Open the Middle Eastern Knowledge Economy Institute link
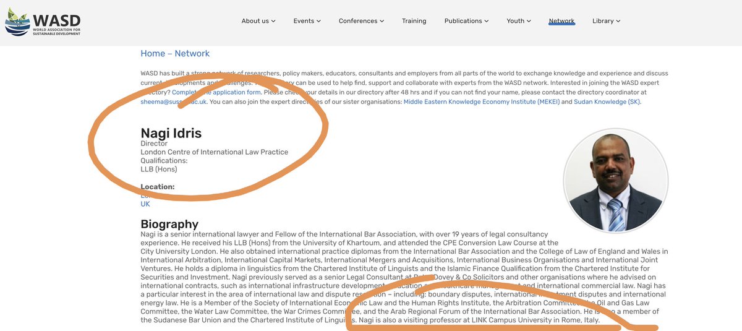Screen dimensions: 742x331 [x=481, y=101]
